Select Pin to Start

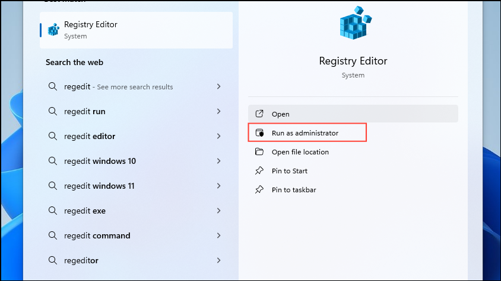[353, 171]
